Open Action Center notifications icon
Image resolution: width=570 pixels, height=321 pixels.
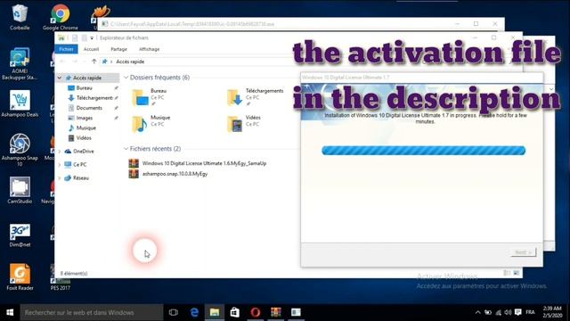(518, 312)
